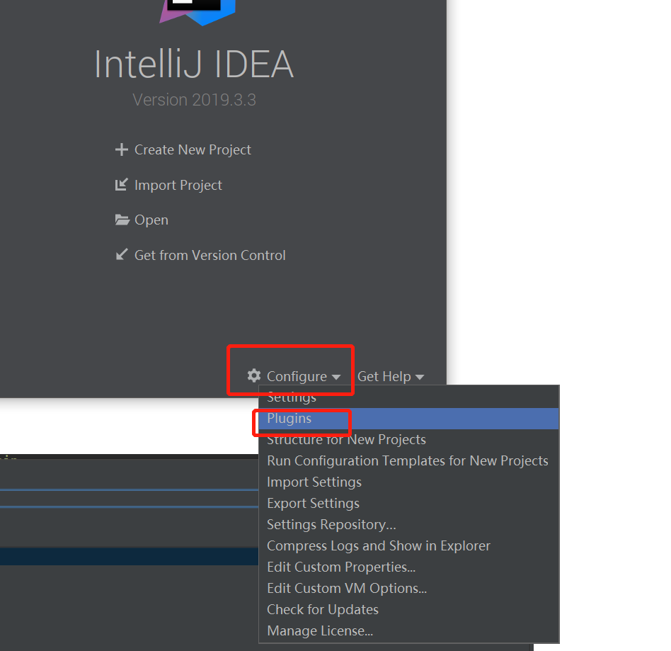Open Edit Custom Properties...
The image size is (671, 651).
click(408, 567)
